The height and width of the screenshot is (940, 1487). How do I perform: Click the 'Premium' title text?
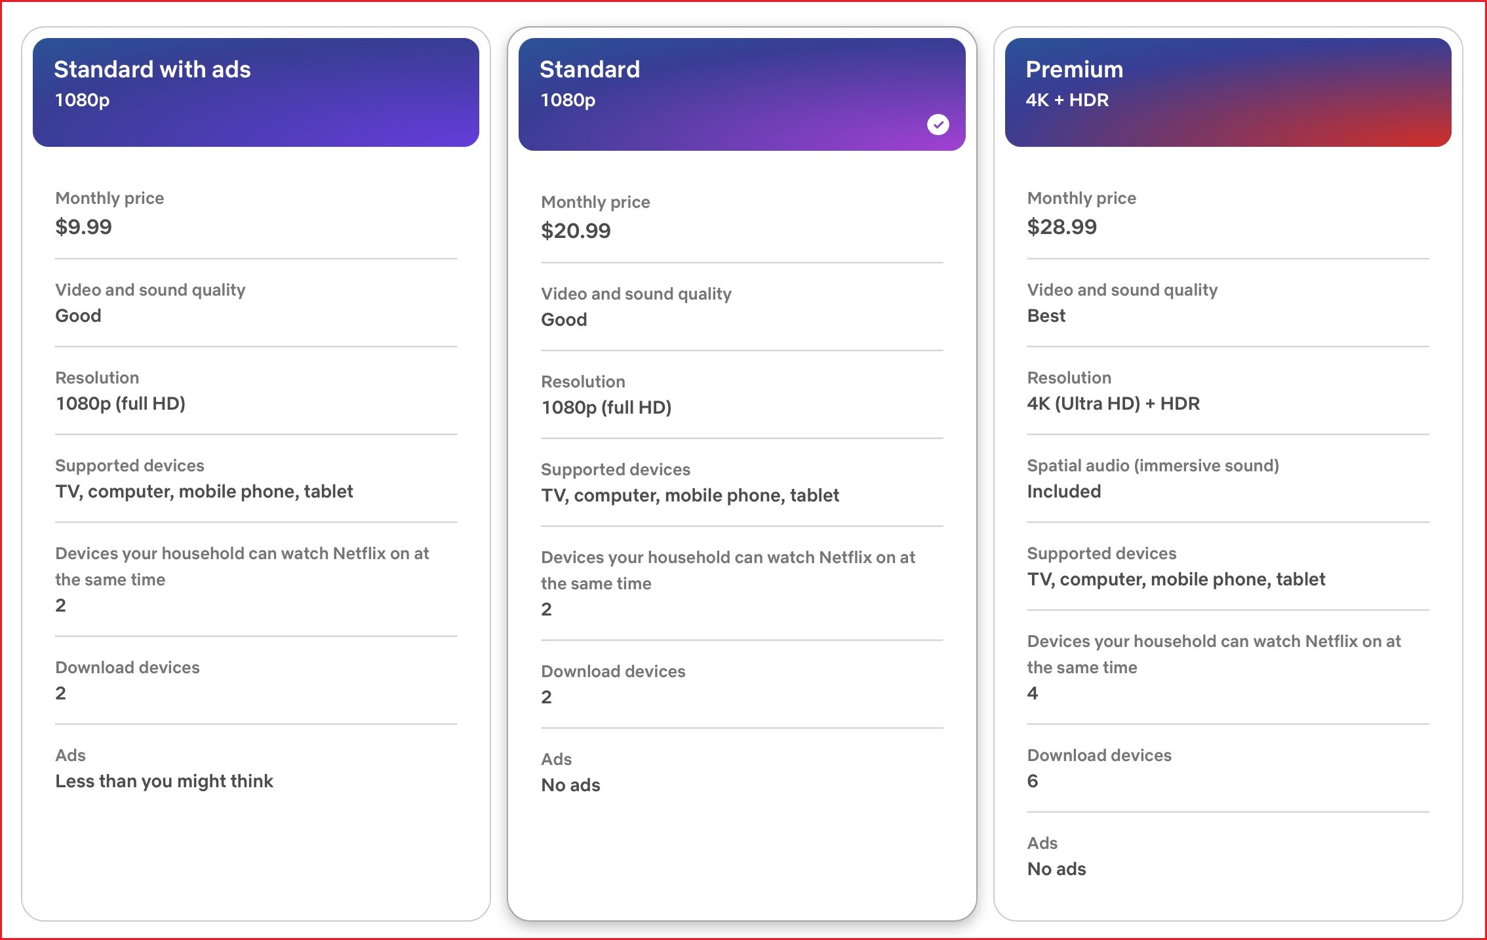click(1074, 69)
